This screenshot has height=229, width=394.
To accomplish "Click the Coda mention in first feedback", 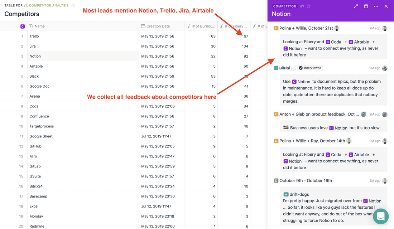I will (x=333, y=42).
